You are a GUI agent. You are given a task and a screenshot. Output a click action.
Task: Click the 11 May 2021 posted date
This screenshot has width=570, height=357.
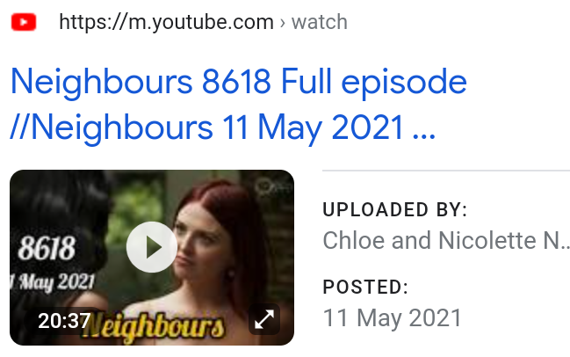tap(393, 317)
